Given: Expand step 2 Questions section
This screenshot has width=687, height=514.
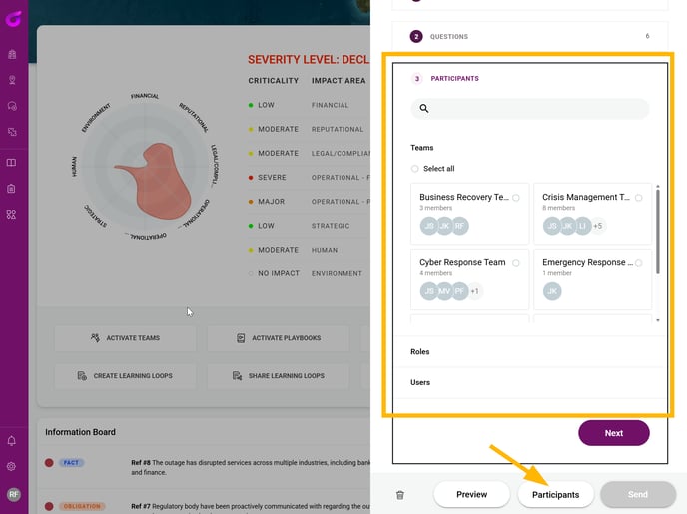Looking at the screenshot, I should pyautogui.click(x=530, y=36).
